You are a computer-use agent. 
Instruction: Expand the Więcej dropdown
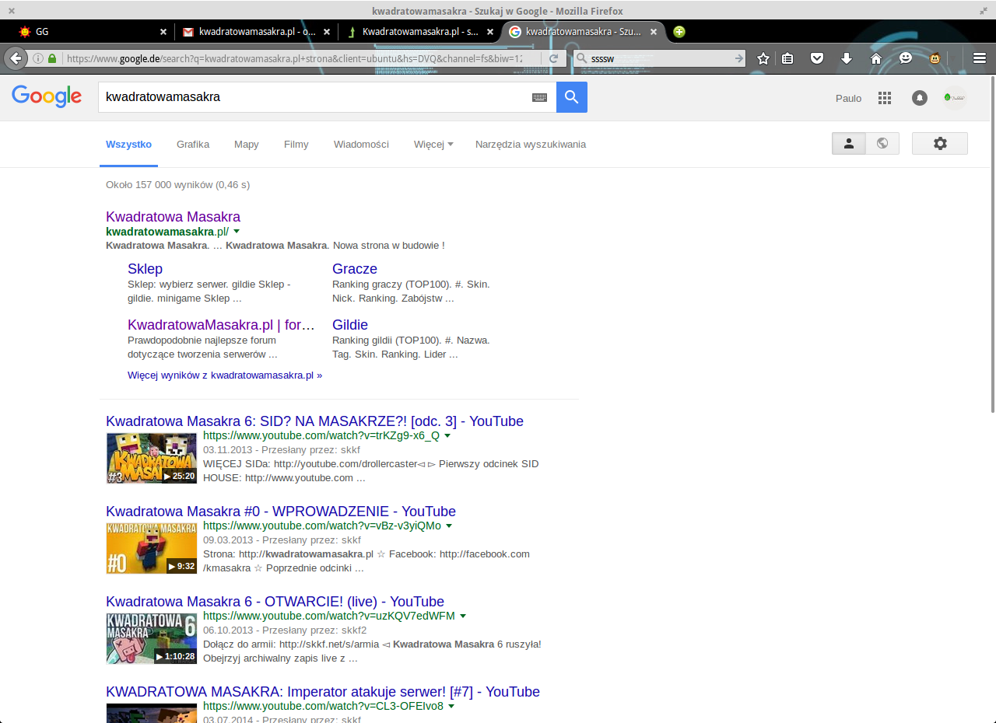433,144
